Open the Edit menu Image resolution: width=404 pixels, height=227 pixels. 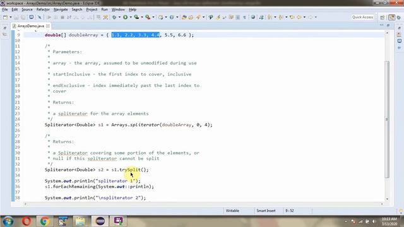[15, 9]
